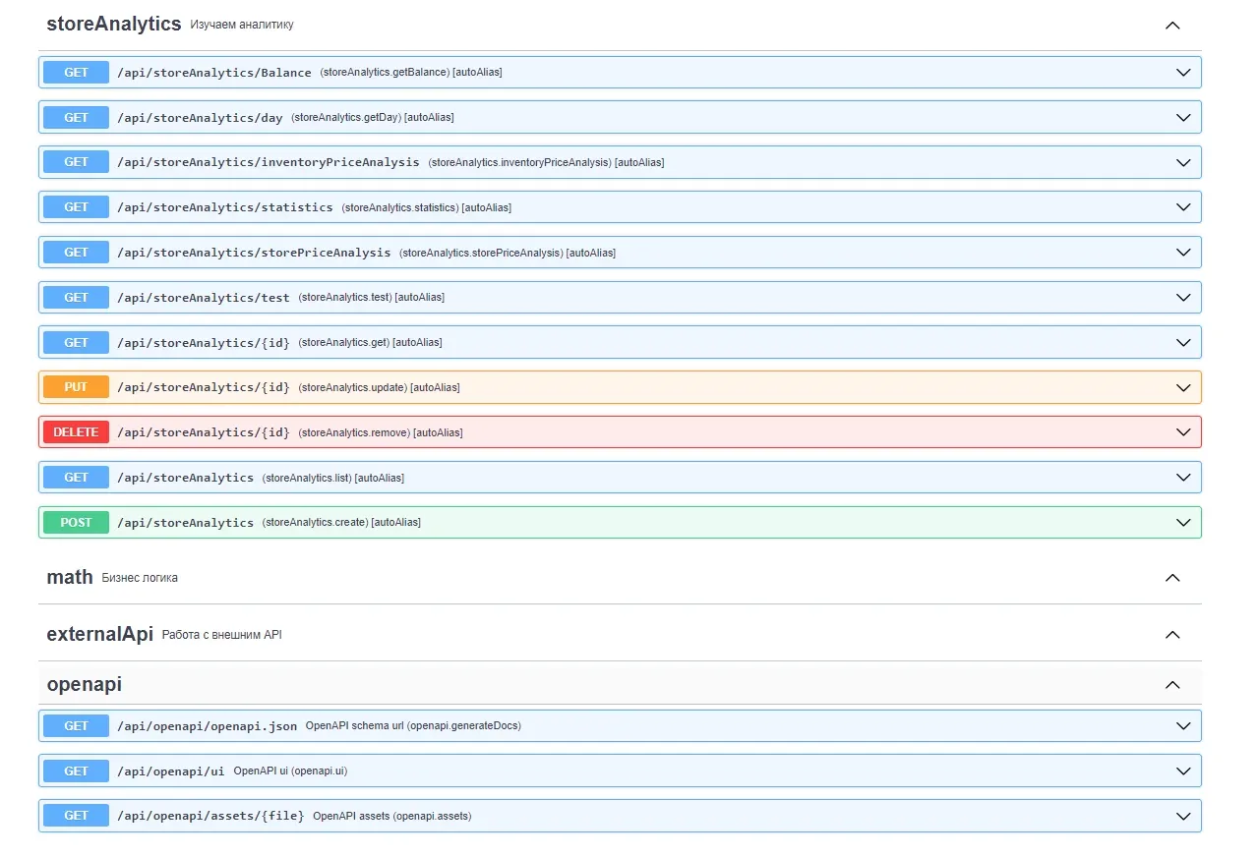Screen dimensions: 1259x857
Task: Expand the math section chevron
Action: (1171, 577)
